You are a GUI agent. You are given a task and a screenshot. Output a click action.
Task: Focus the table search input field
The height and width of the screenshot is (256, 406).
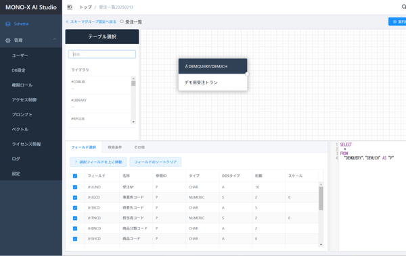point(101,54)
